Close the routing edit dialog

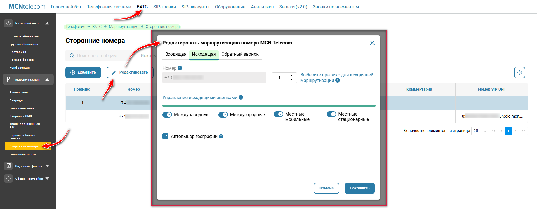[x=372, y=43]
